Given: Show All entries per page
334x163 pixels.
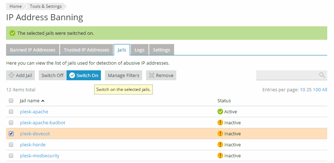Looking at the screenshot, I should [x=324, y=89].
